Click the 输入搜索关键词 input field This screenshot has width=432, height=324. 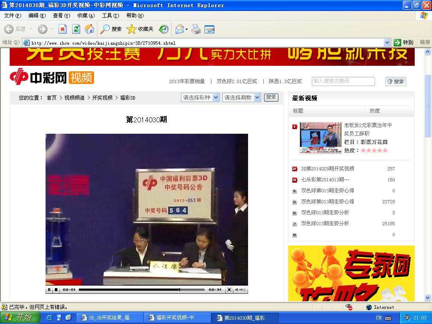[343, 81]
